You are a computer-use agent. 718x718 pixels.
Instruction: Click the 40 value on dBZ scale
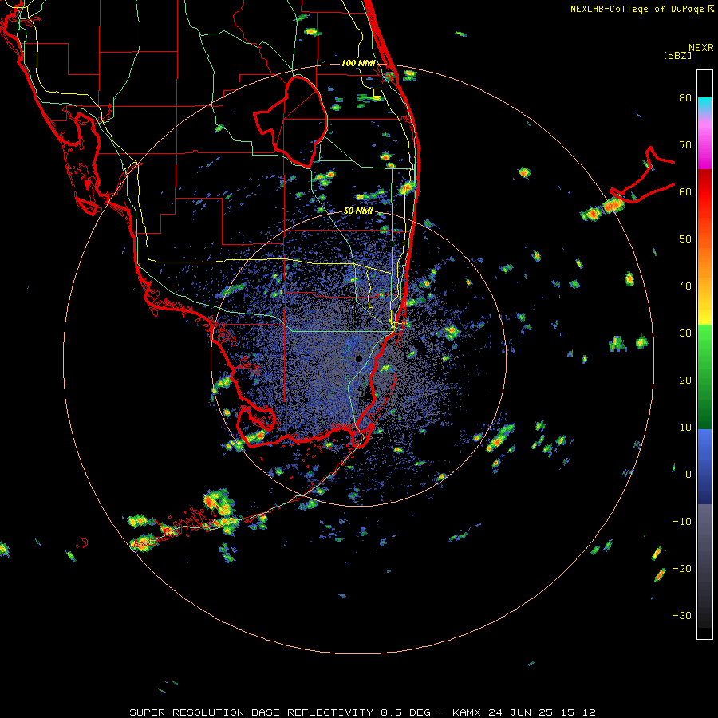pyautogui.click(x=685, y=286)
